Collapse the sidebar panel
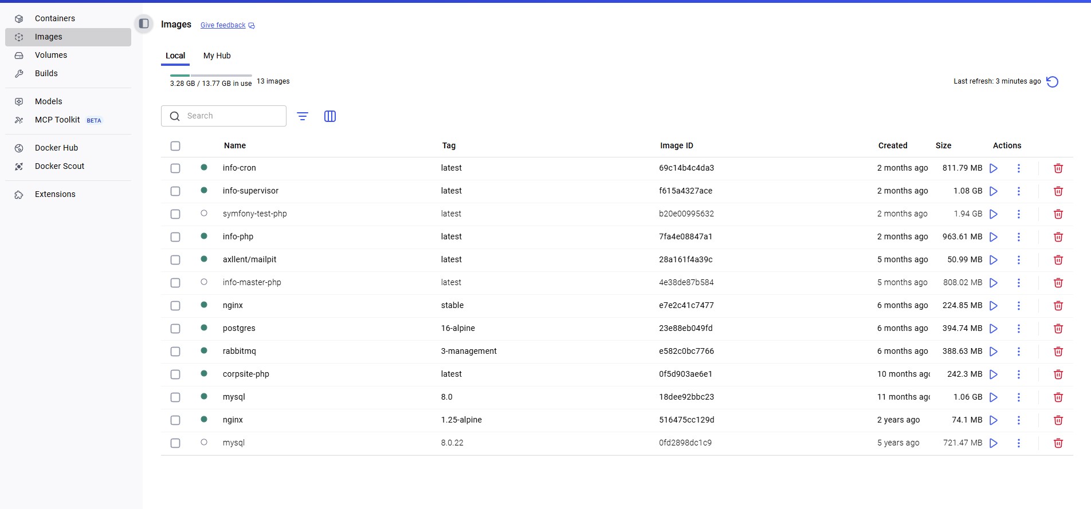Screen dimensions: 1091x509 [x=144, y=23]
